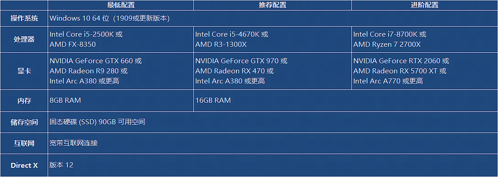Select the 操作系统 row label
The height and width of the screenshot is (177, 498).
[x=24, y=18]
